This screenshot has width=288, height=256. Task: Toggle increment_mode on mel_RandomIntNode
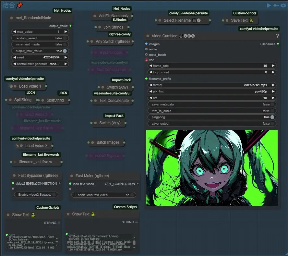(x=40, y=44)
